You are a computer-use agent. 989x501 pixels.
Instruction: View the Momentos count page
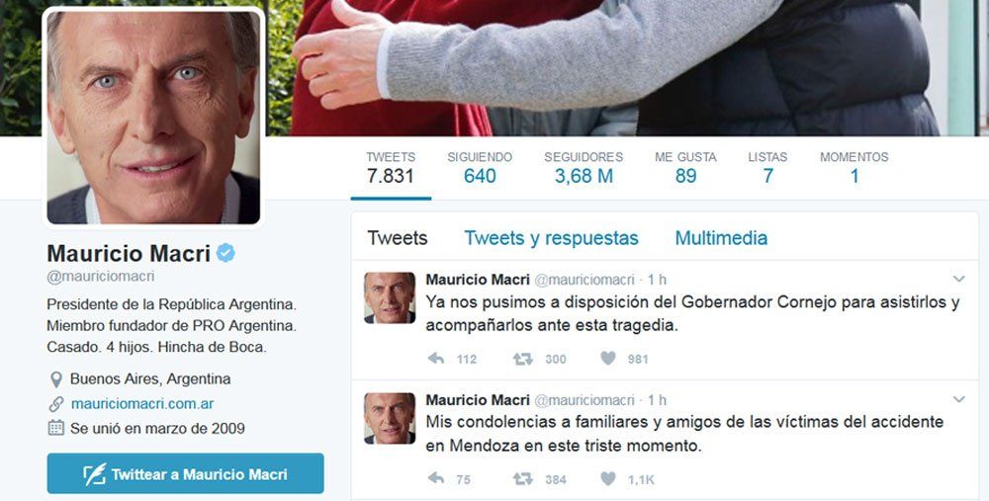coord(854,168)
